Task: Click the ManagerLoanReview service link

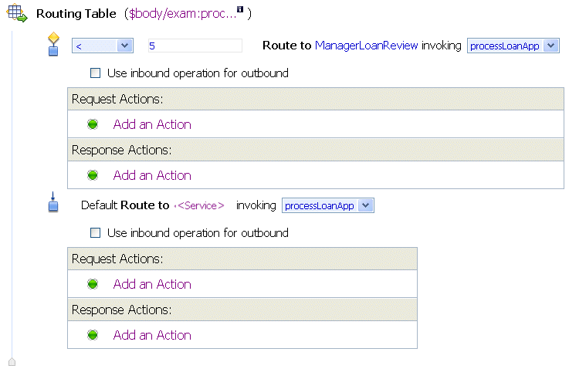Action: (x=366, y=46)
